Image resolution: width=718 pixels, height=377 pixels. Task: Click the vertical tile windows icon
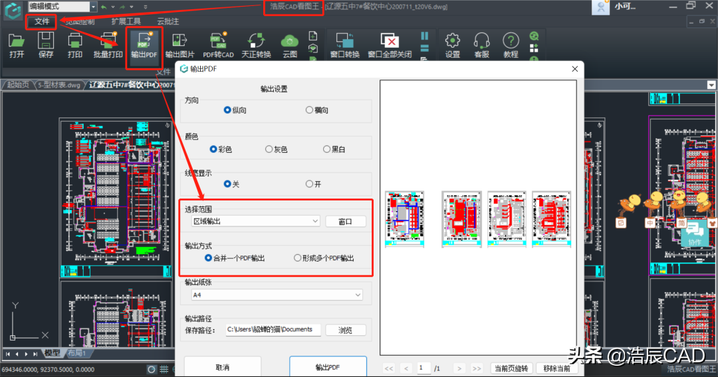(424, 36)
